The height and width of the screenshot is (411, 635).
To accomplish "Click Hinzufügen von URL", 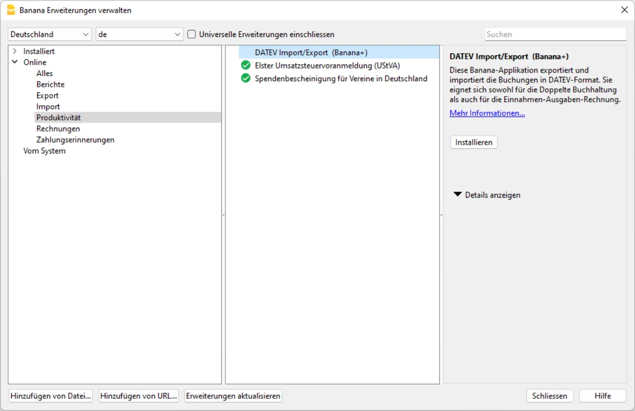I will [138, 396].
